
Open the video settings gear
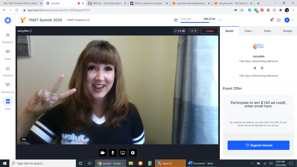[133, 153]
